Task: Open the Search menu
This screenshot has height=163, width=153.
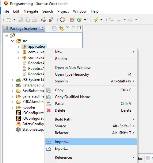Action: [48, 11]
